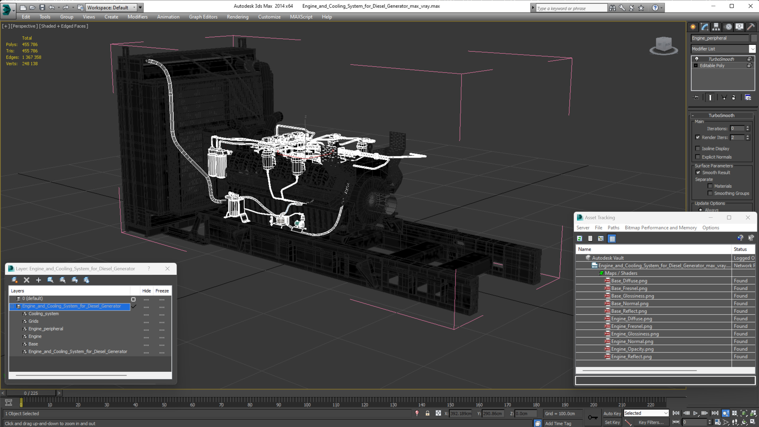Enable Separate by Materials checkbox
The image size is (759, 427).
[710, 186]
